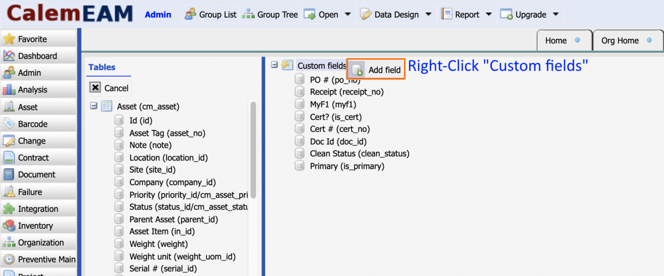Choose Add field from context menu
The width and height of the screenshot is (664, 276).
point(377,70)
